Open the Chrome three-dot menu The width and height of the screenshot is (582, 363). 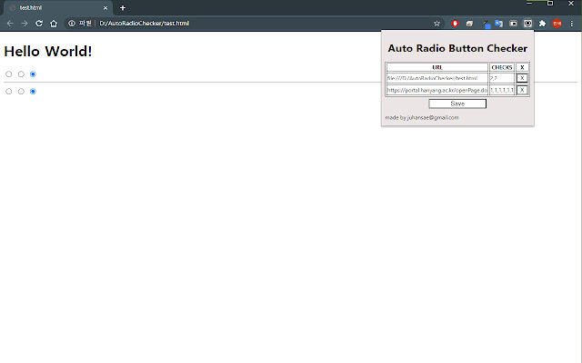(x=572, y=23)
